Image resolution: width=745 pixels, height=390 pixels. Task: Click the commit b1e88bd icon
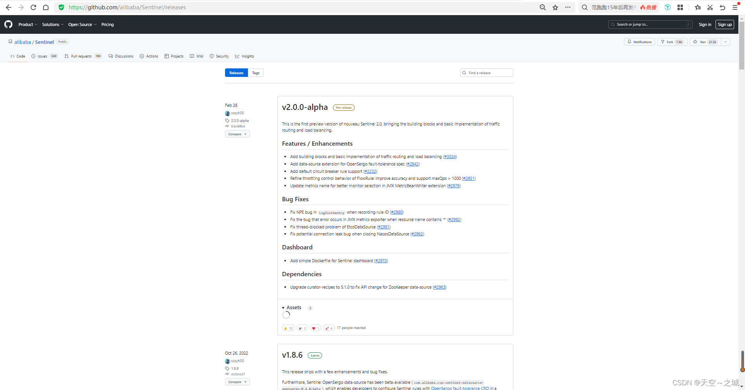click(x=227, y=126)
